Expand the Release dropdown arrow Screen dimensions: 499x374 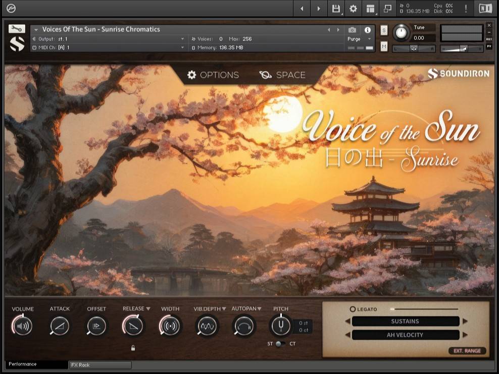[148, 308]
